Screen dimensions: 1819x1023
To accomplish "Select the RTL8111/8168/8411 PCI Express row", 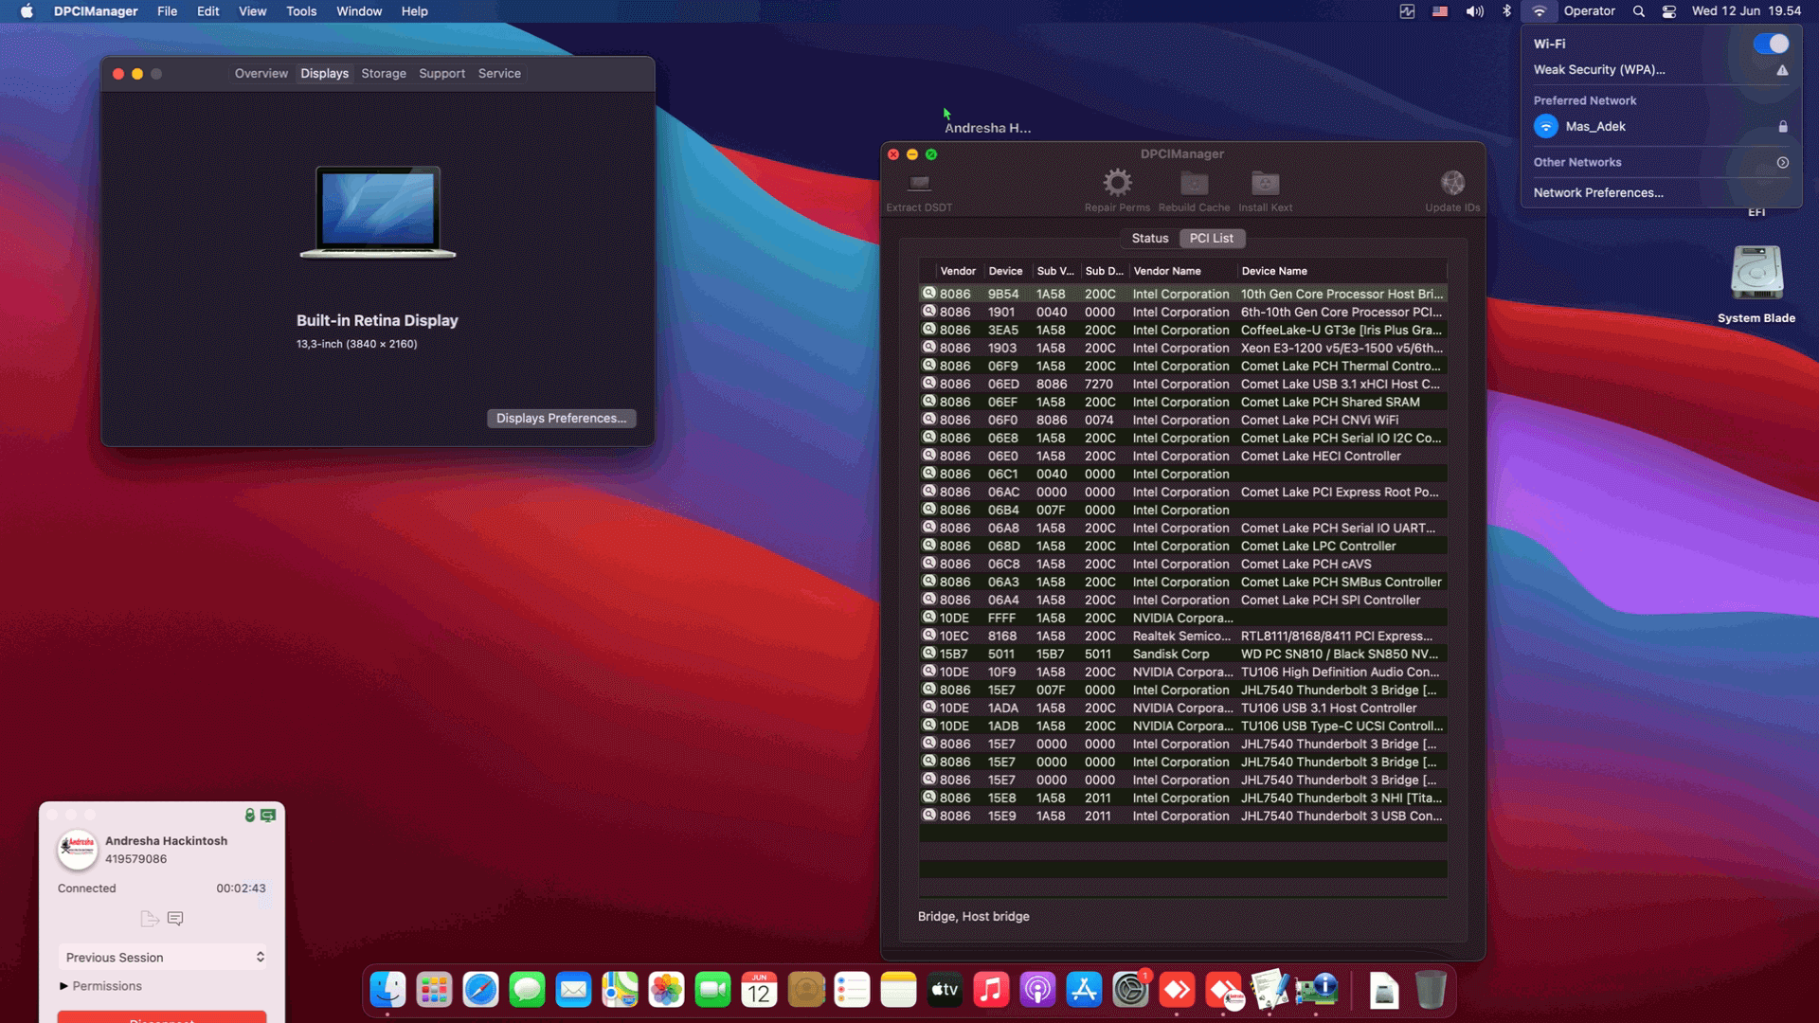I will pyautogui.click(x=1182, y=637).
